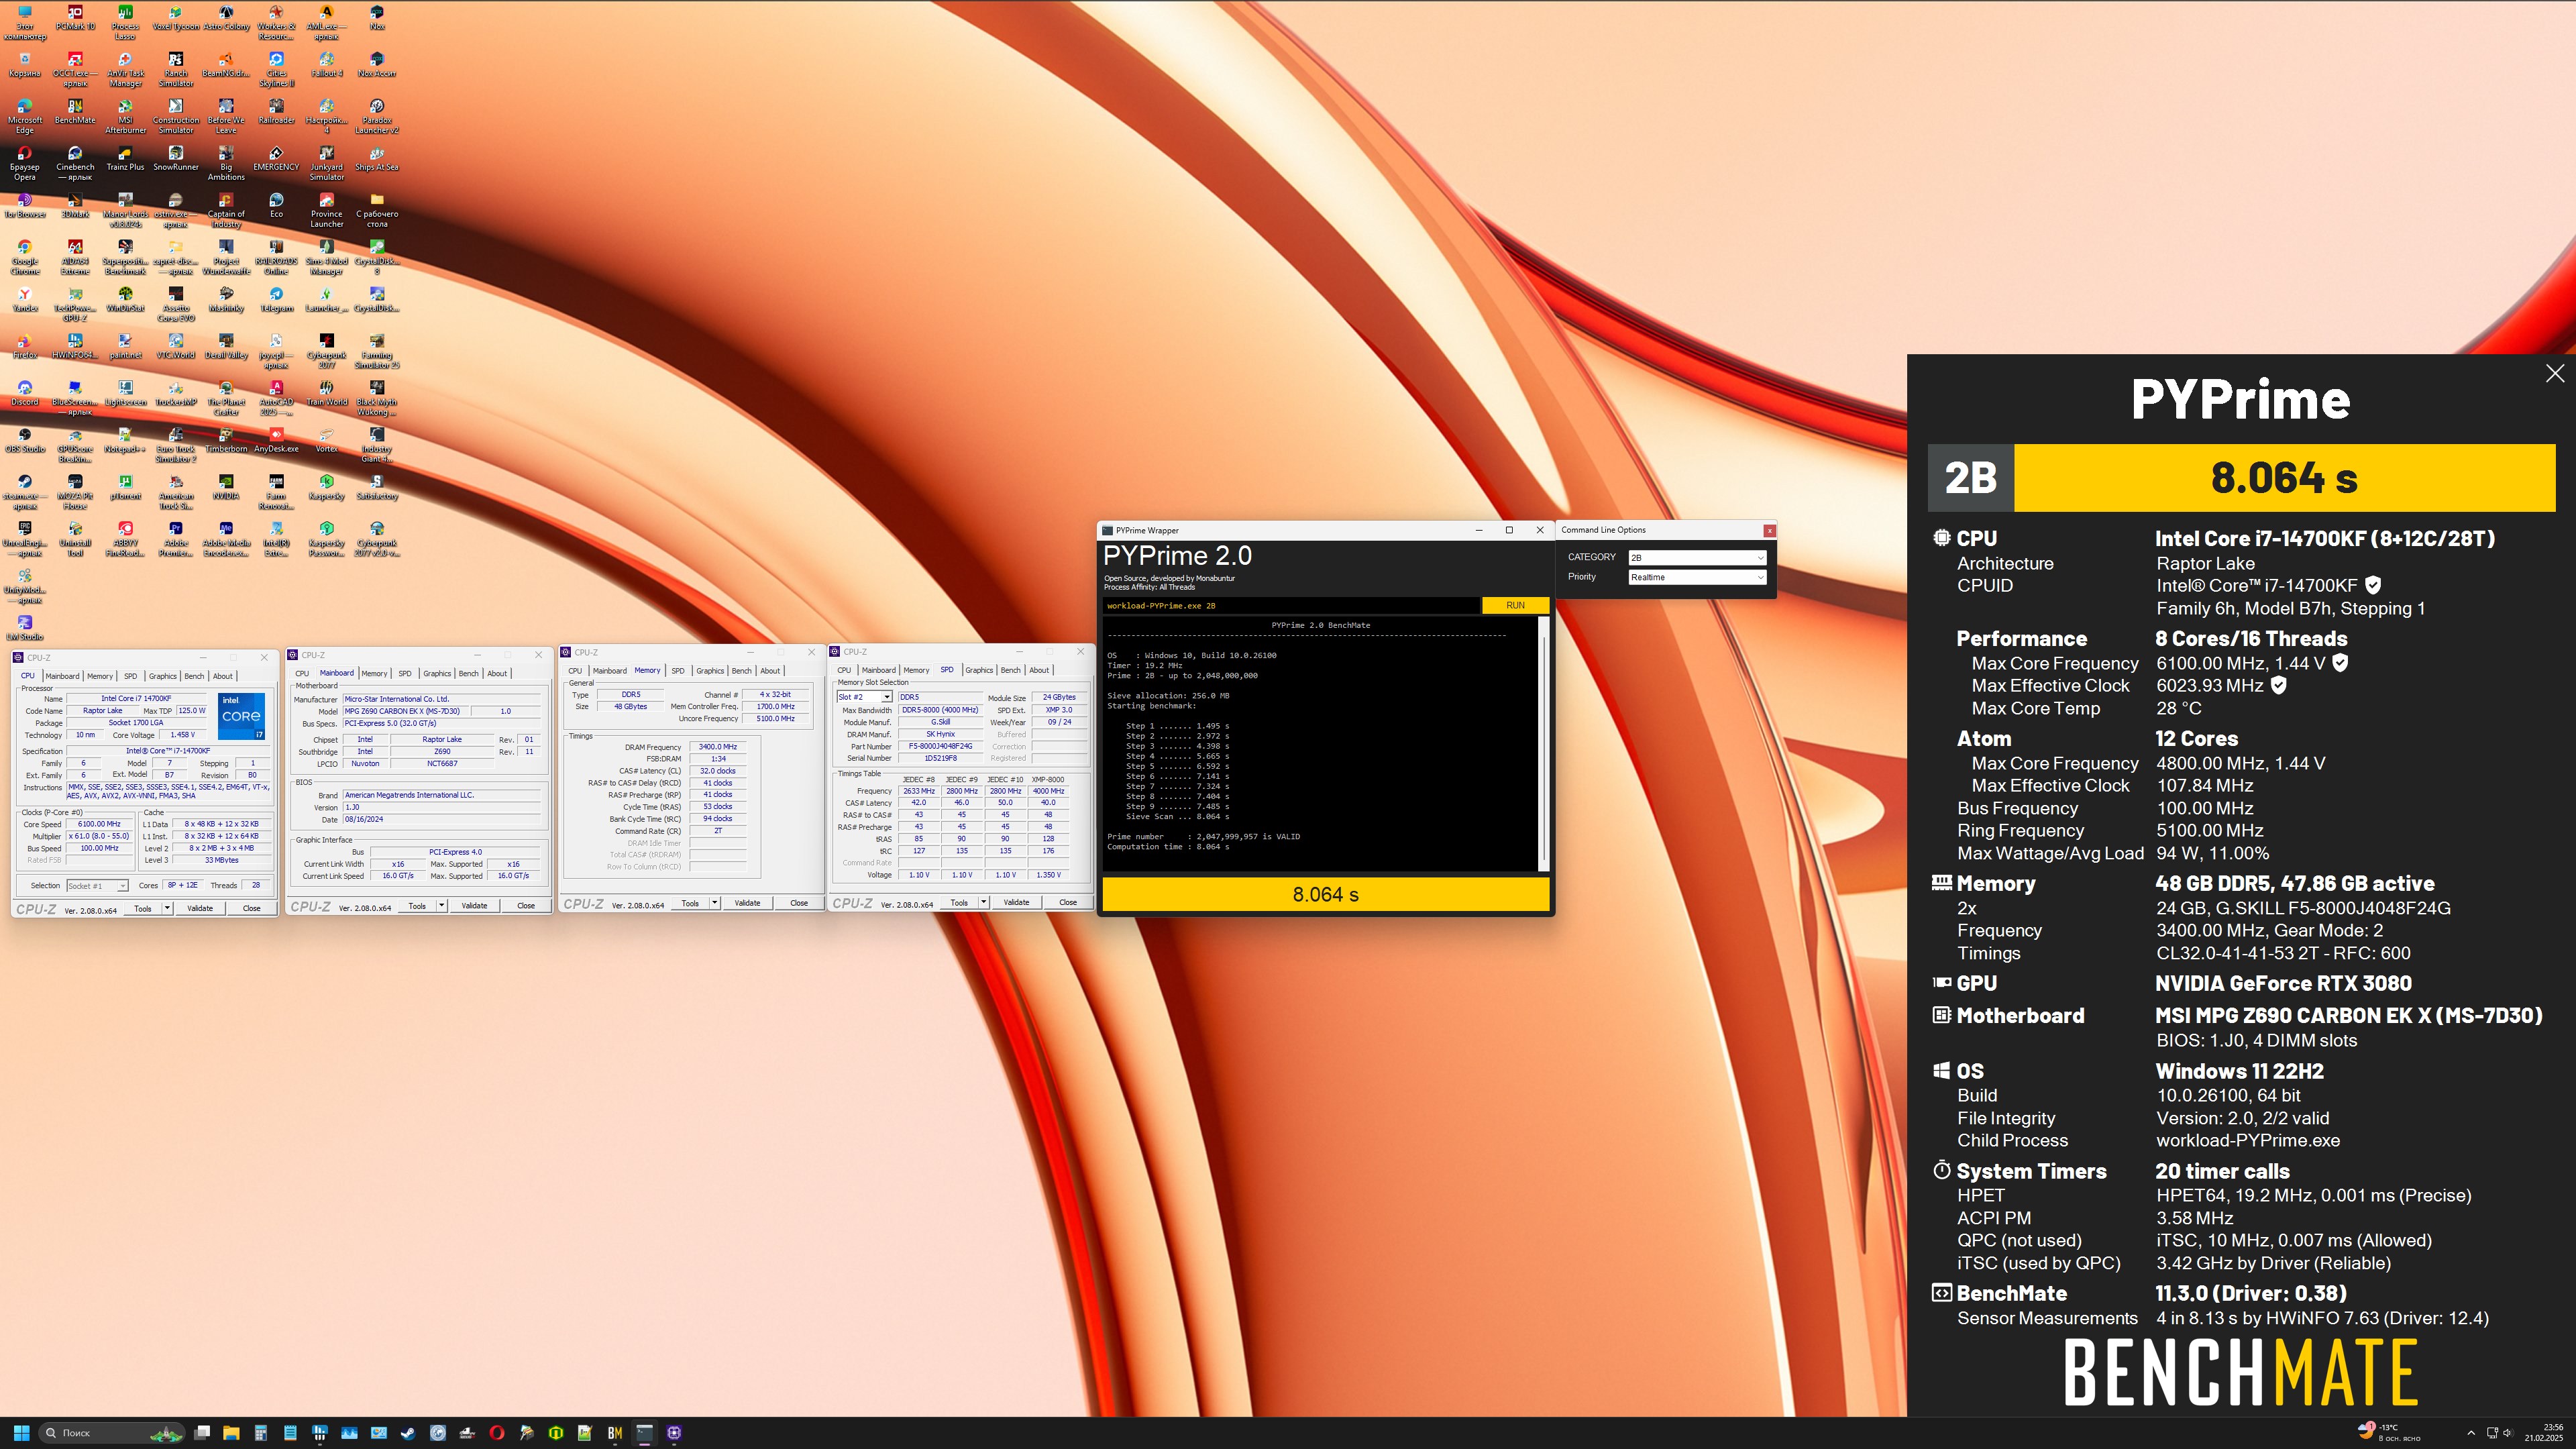Select Memory tab in SPD-tab CPU-Z window
Viewport: 2576px width, 1449px height.
(x=916, y=670)
